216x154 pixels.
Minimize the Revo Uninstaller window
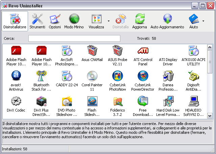click(x=194, y=6)
